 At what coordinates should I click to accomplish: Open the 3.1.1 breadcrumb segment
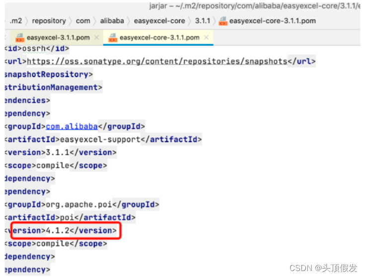pos(203,21)
